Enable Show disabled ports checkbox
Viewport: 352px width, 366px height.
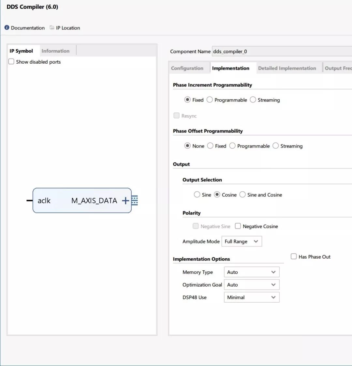[x=11, y=62]
